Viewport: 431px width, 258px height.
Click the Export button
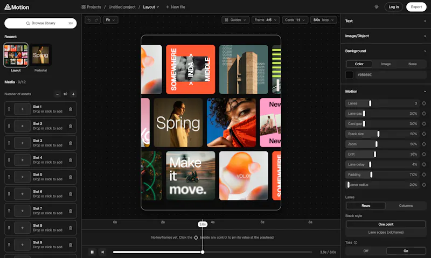tap(416, 7)
